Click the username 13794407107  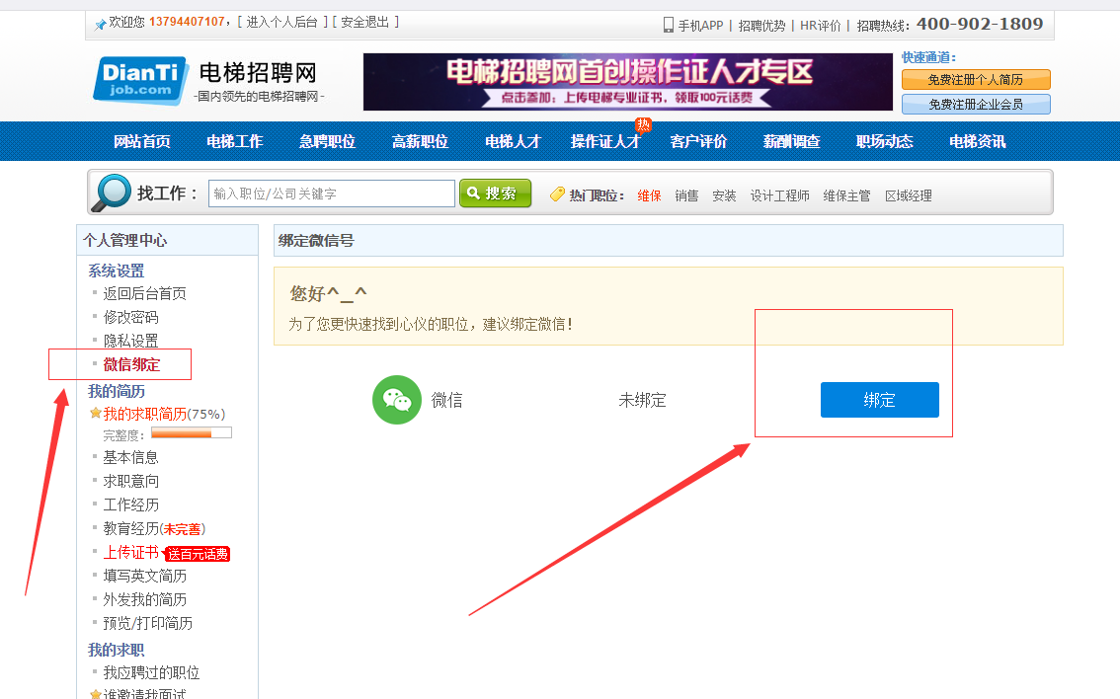[187, 22]
